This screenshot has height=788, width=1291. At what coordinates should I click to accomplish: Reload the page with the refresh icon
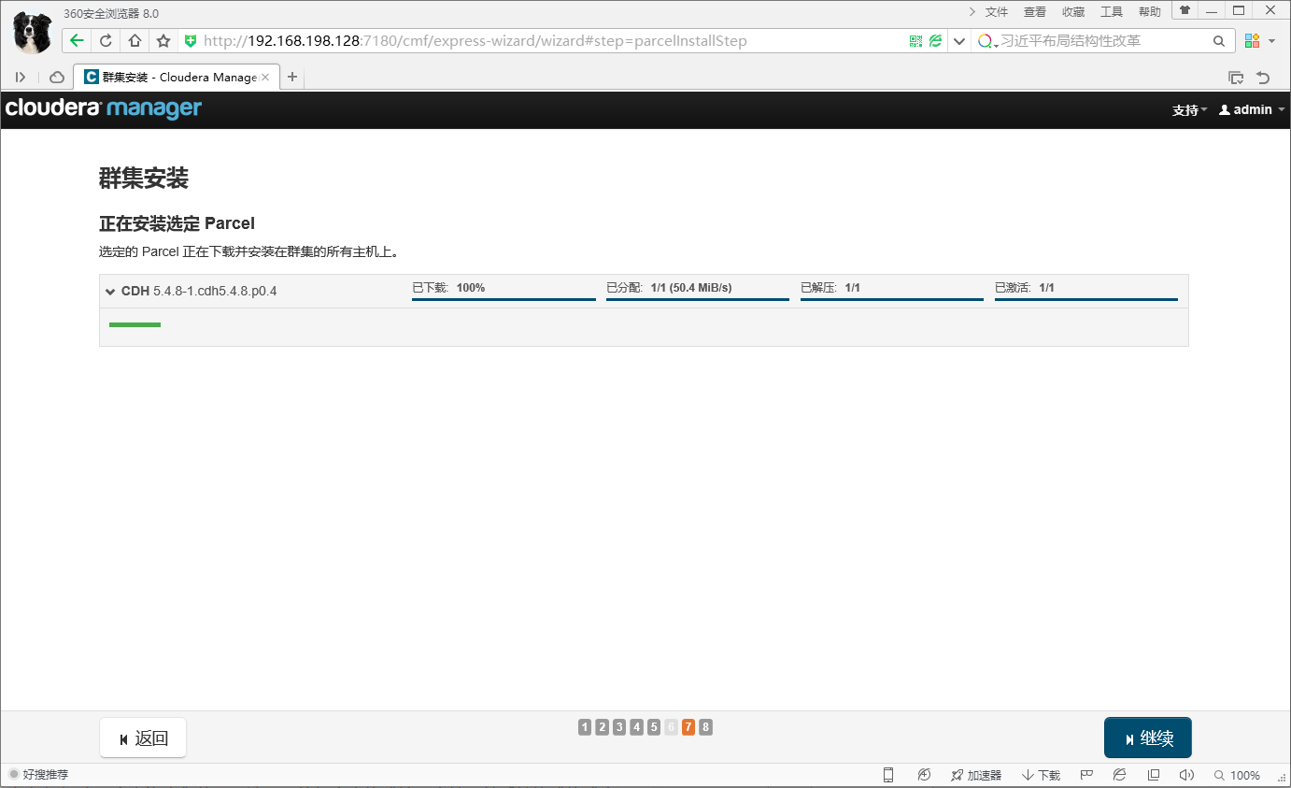click(106, 41)
